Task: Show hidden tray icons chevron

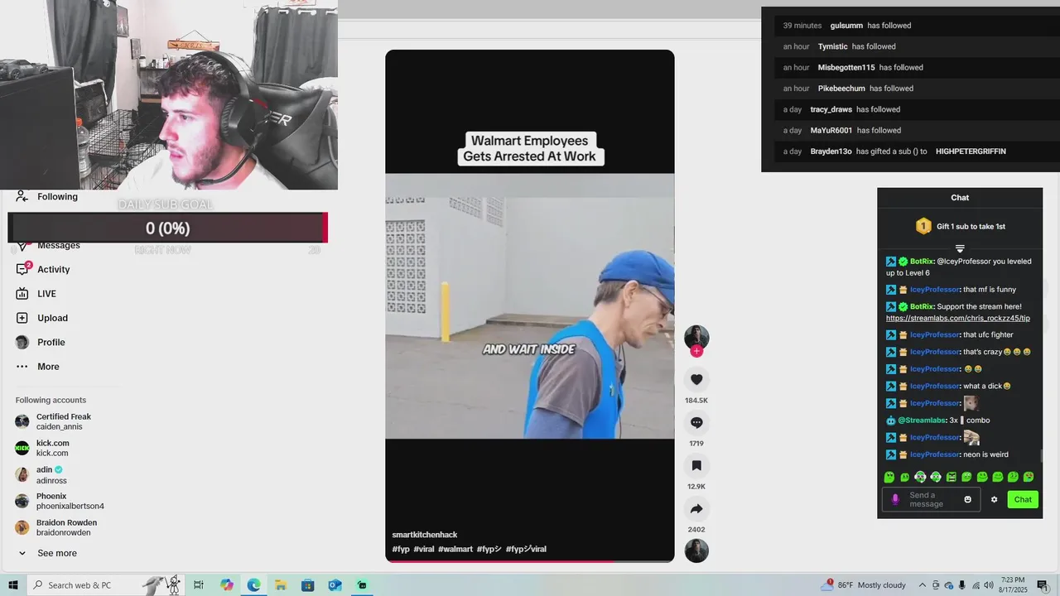Action: point(923,585)
